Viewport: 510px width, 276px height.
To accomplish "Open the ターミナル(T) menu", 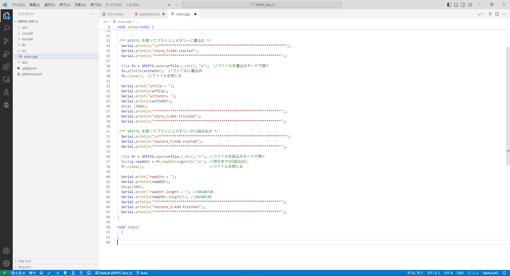I will point(113,5).
